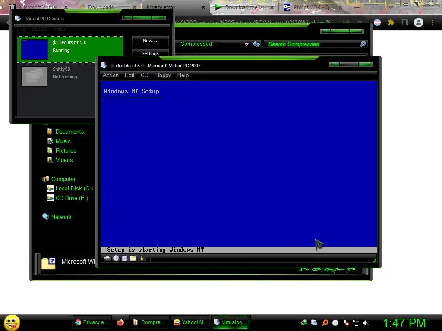Open File menu in Virtual PC Console
Screen dimensions: 442x331
click(22, 29)
